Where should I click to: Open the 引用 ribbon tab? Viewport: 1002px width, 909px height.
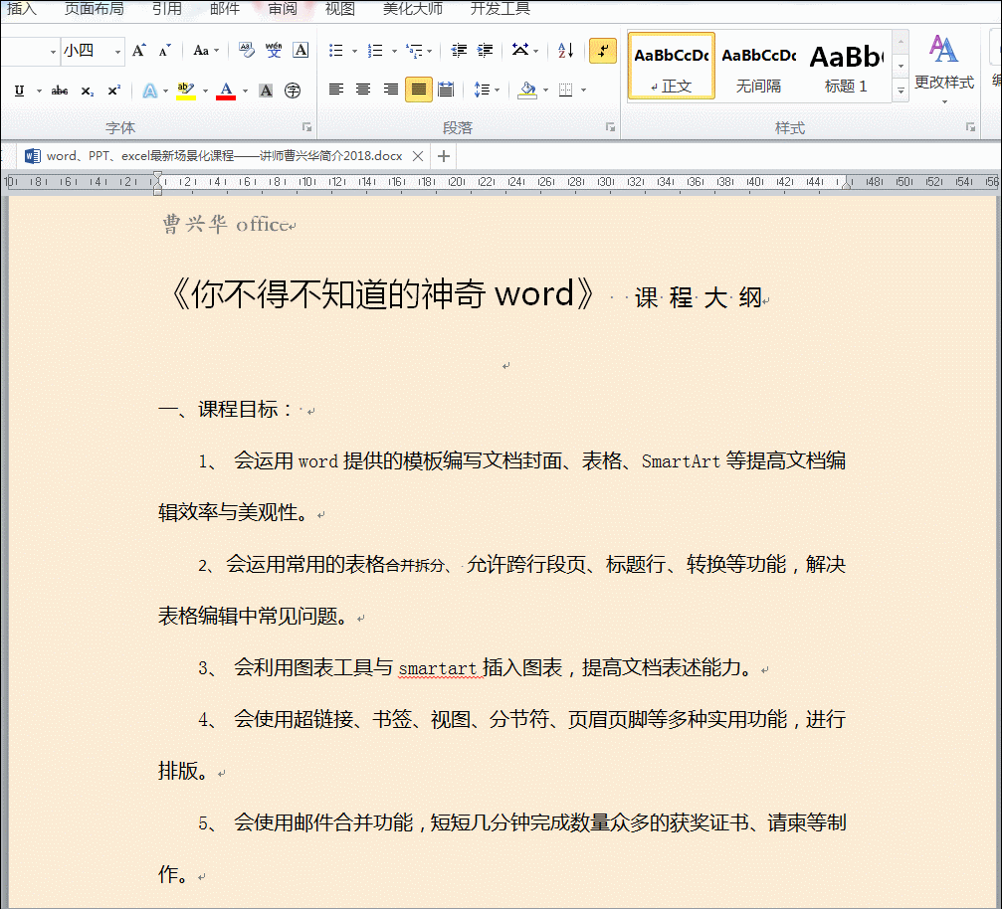(x=166, y=8)
